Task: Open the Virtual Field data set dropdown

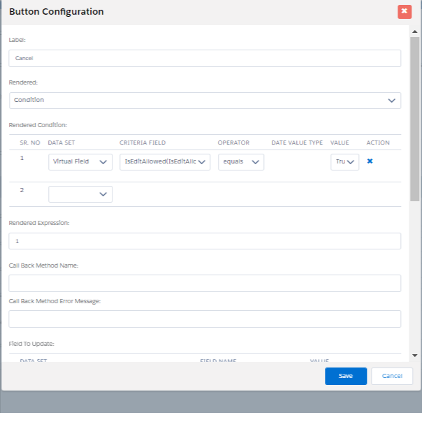Action: tap(80, 162)
